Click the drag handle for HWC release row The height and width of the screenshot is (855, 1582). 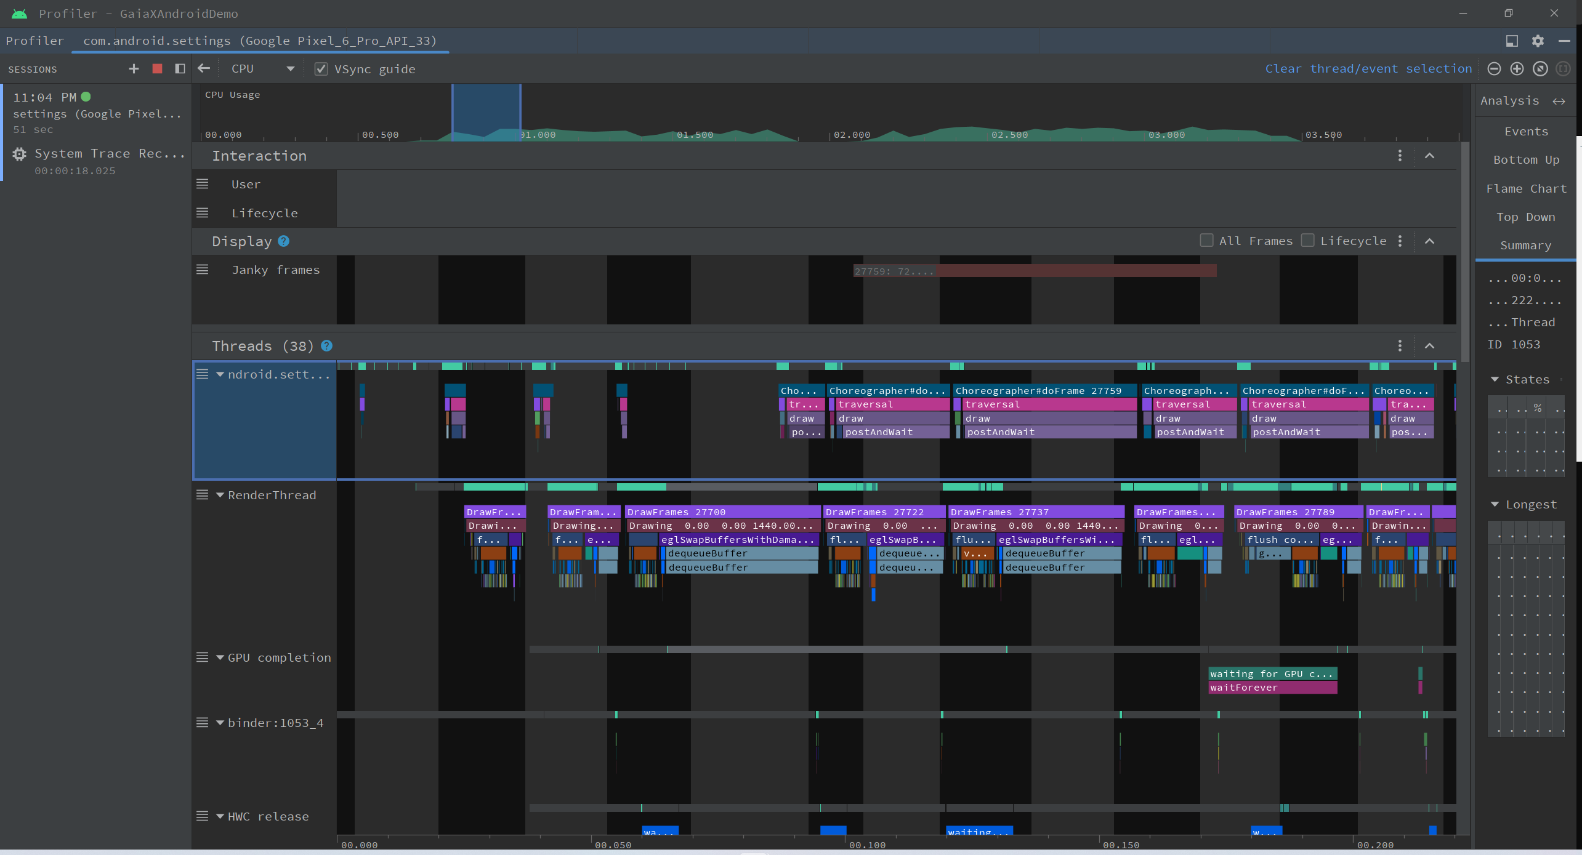pos(202,816)
